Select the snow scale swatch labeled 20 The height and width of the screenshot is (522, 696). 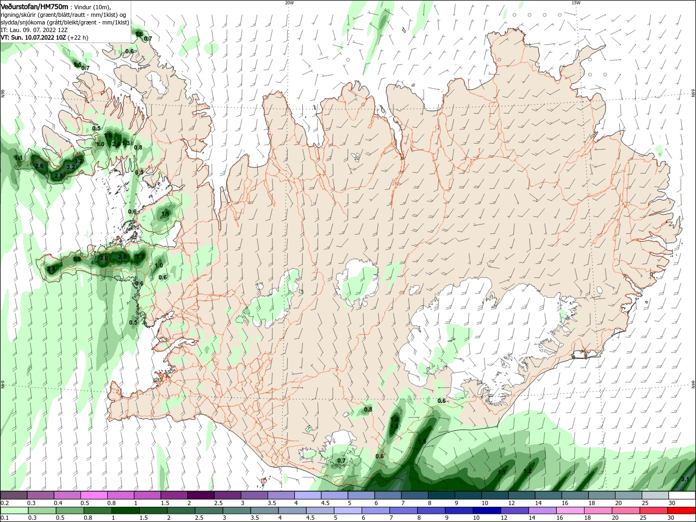coord(629,495)
